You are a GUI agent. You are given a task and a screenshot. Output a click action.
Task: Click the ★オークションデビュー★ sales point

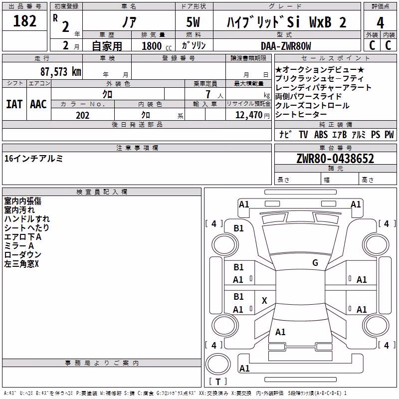coord(320,69)
